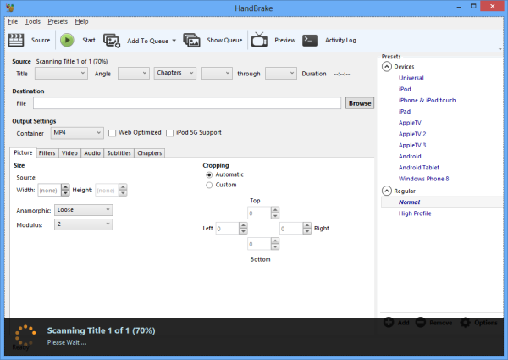Viewport: 508px width, 360px height.
Task: Click the Width value field
Action: coord(49,191)
